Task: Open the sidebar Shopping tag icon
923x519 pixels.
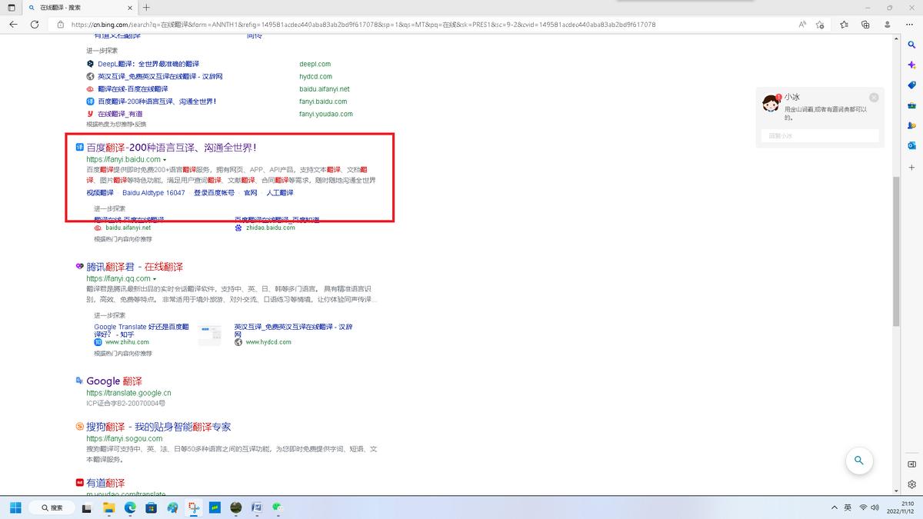Action: (911, 85)
